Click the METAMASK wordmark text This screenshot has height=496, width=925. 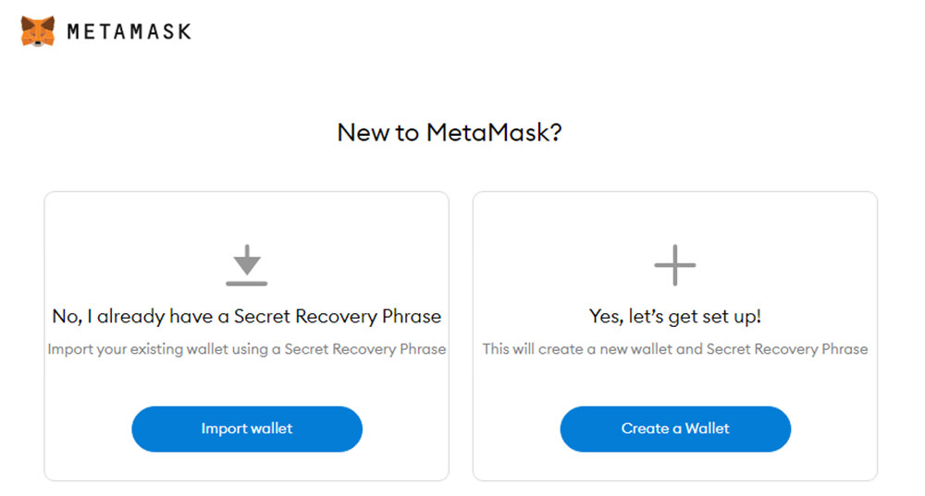[x=129, y=31]
